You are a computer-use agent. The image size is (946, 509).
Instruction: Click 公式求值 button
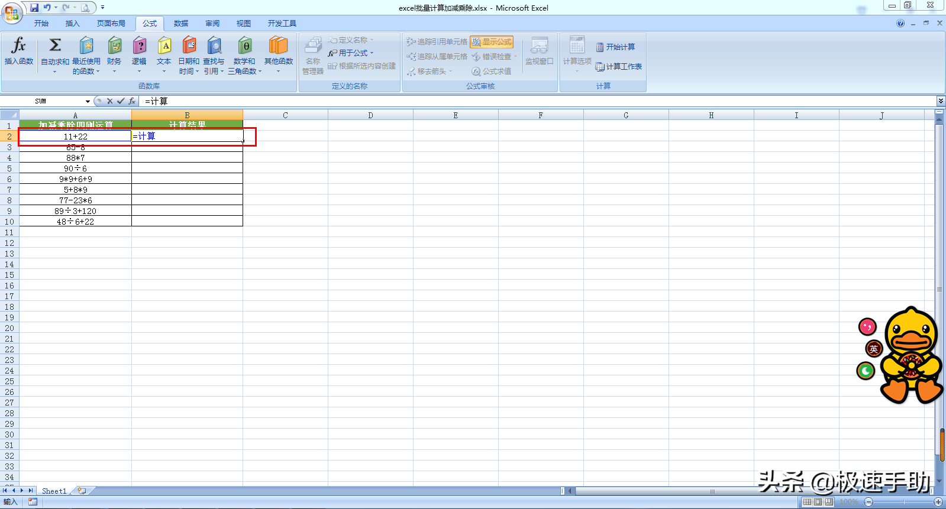coord(492,72)
